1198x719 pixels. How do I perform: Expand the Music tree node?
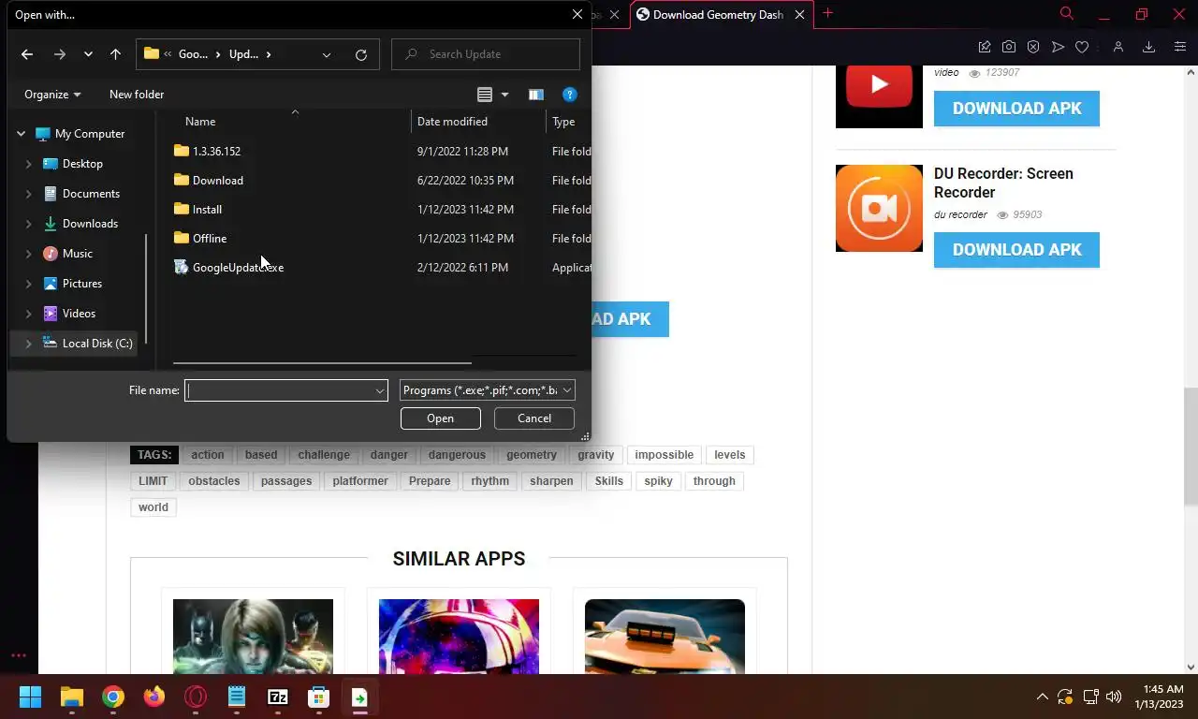coord(28,254)
